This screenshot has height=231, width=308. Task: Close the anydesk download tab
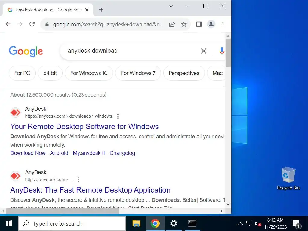pyautogui.click(x=87, y=10)
